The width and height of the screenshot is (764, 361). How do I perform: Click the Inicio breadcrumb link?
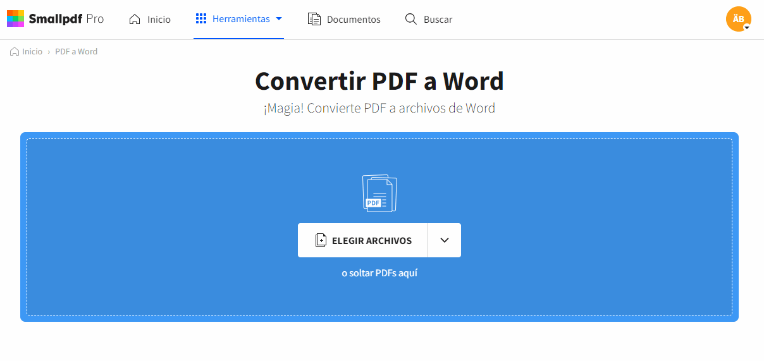(32, 52)
